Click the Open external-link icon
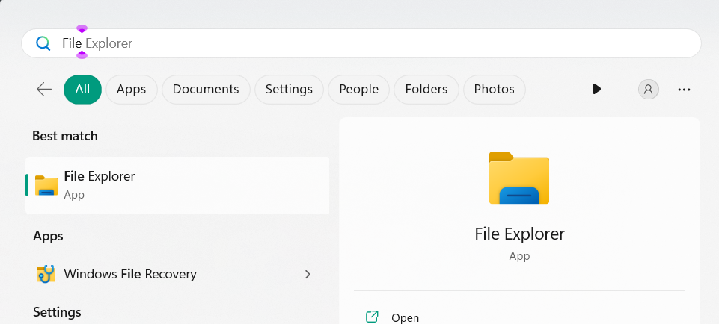 pyautogui.click(x=372, y=317)
